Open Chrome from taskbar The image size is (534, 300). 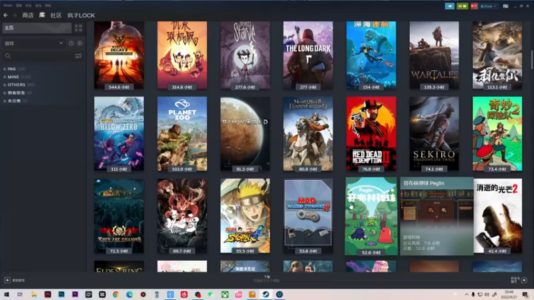(x=115, y=294)
